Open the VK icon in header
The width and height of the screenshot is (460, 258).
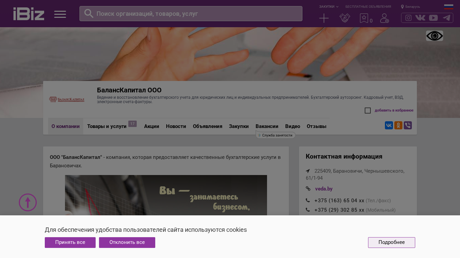(420, 18)
